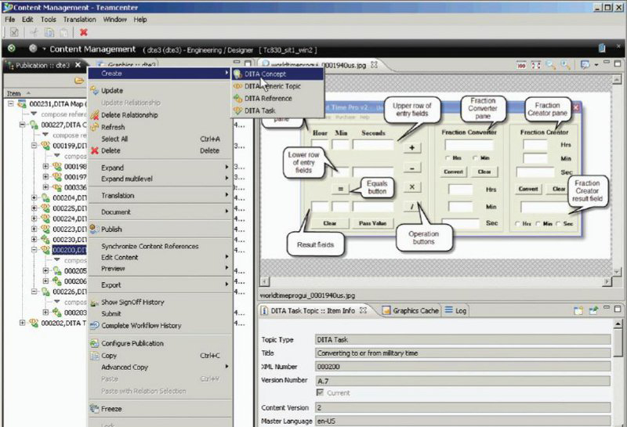Screen dimensions: 627x427
Task: Minimize the image viewer pane
Action: click(607, 63)
